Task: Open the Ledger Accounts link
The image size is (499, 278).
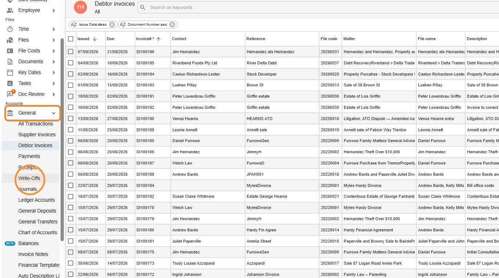Action: pyautogui.click(x=37, y=200)
